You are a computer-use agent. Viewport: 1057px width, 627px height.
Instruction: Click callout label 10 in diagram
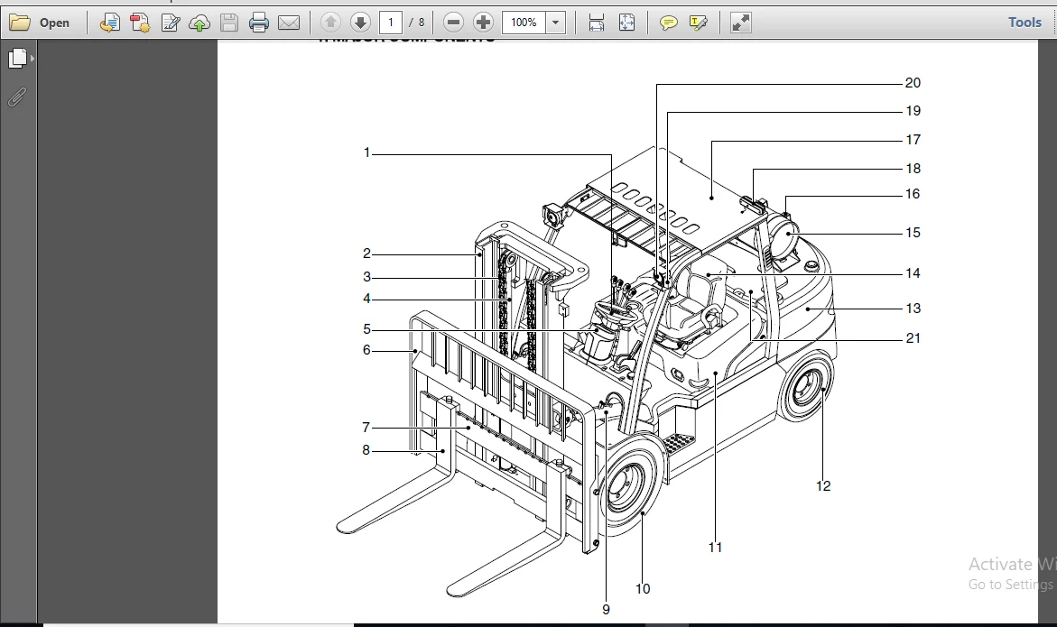pos(643,589)
